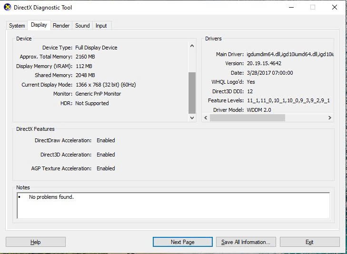Viewport: 347px width, 254px height.
Task: Click the 'Drivers' group heading
Action: 213,39
